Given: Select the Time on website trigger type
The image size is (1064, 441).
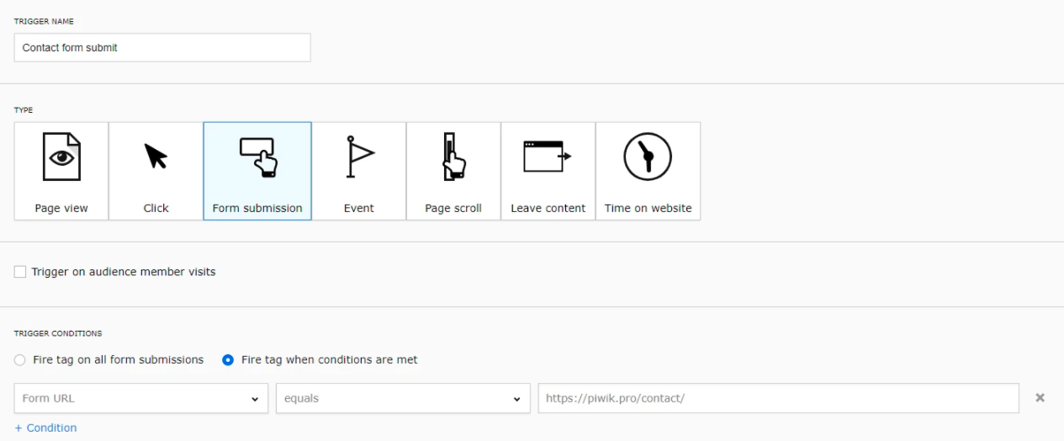Looking at the screenshot, I should (x=648, y=171).
